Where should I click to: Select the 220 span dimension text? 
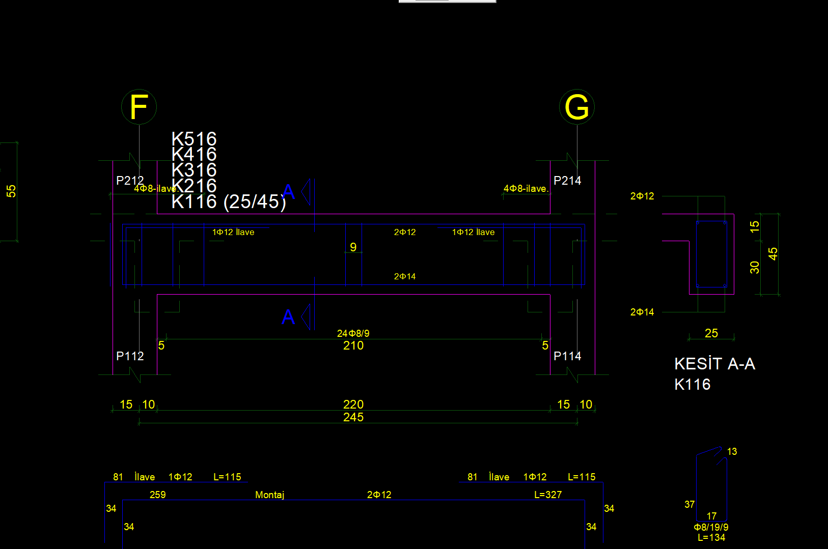(x=353, y=404)
